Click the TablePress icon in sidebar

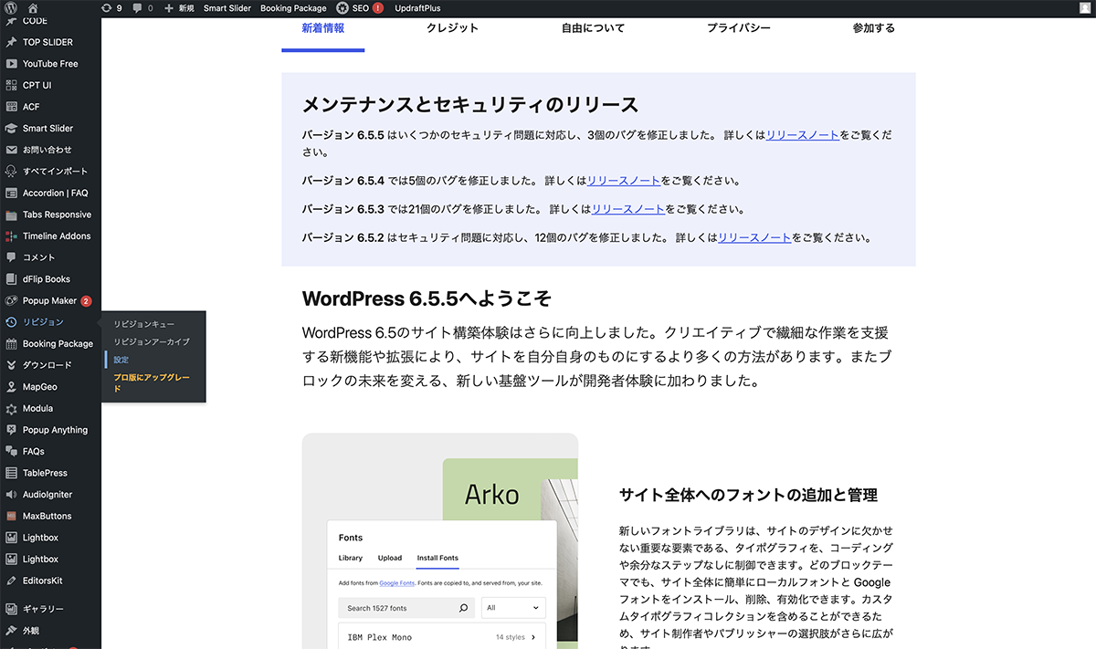pyautogui.click(x=11, y=473)
